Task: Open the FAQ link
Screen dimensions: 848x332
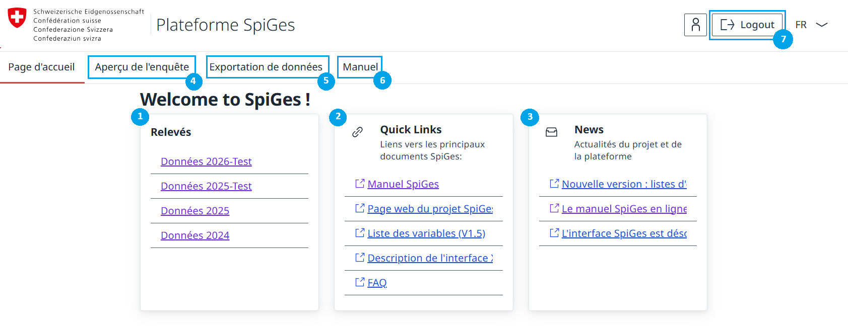Action: point(377,283)
